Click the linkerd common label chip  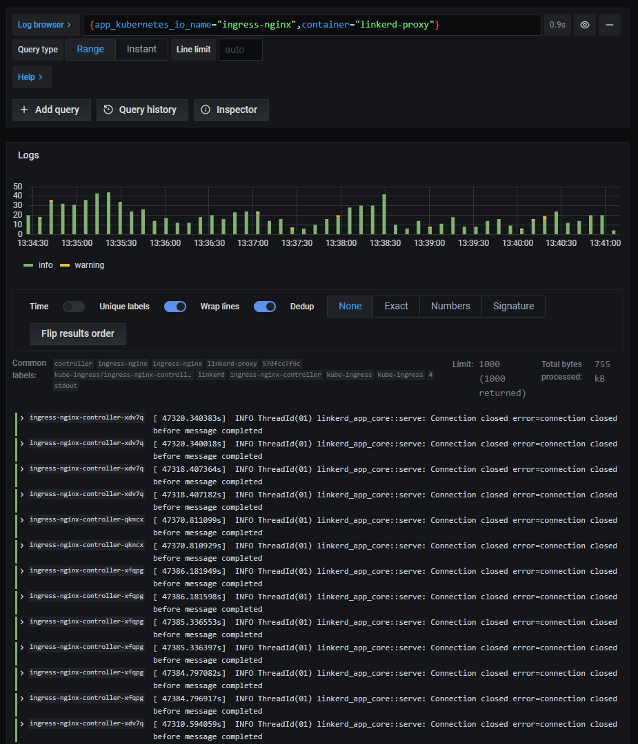(211, 375)
